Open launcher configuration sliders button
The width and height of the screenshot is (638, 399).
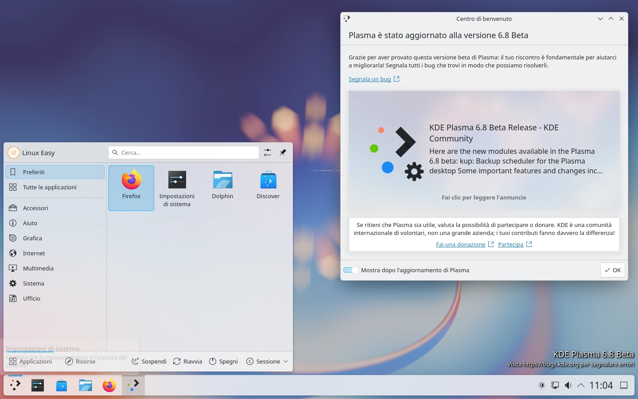click(x=268, y=153)
